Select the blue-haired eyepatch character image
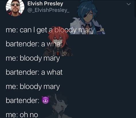This screenshot has width=136, height=118. pos(88,17)
